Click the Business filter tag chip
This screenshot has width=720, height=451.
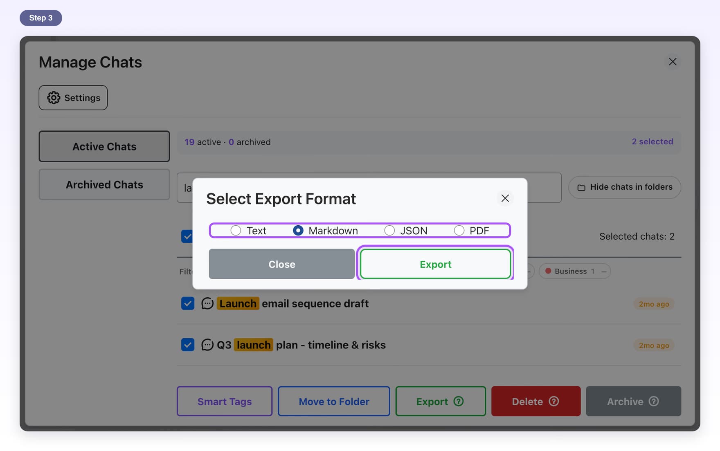tap(575, 271)
